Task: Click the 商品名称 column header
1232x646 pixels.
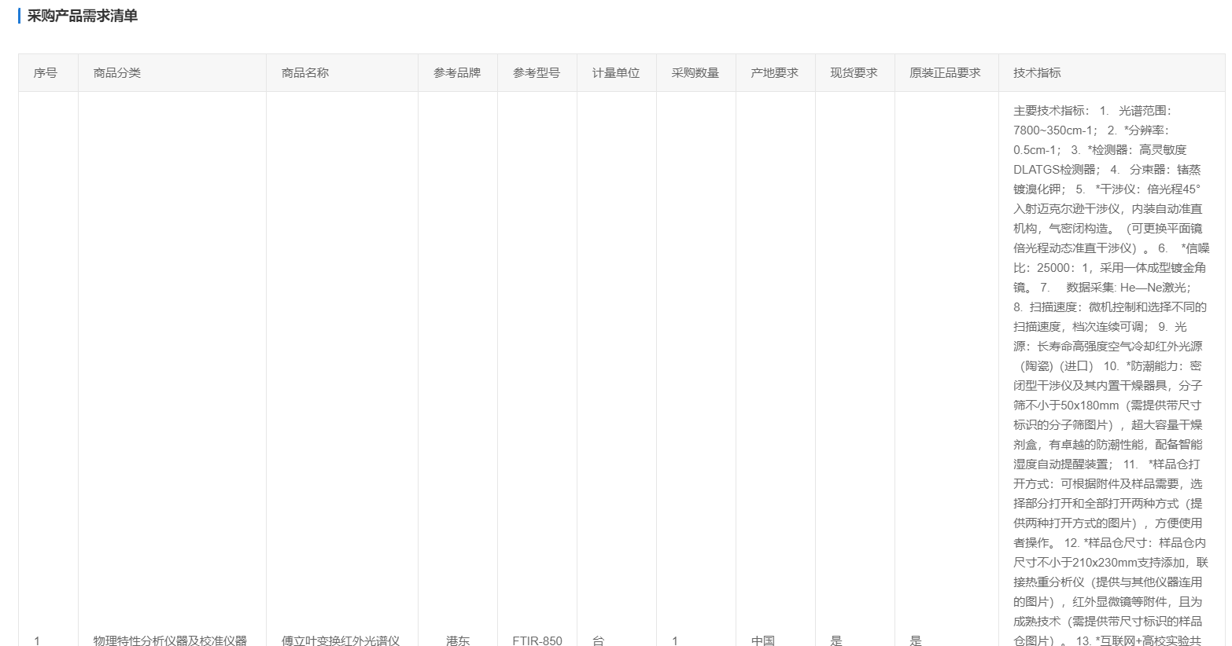Action: point(304,72)
